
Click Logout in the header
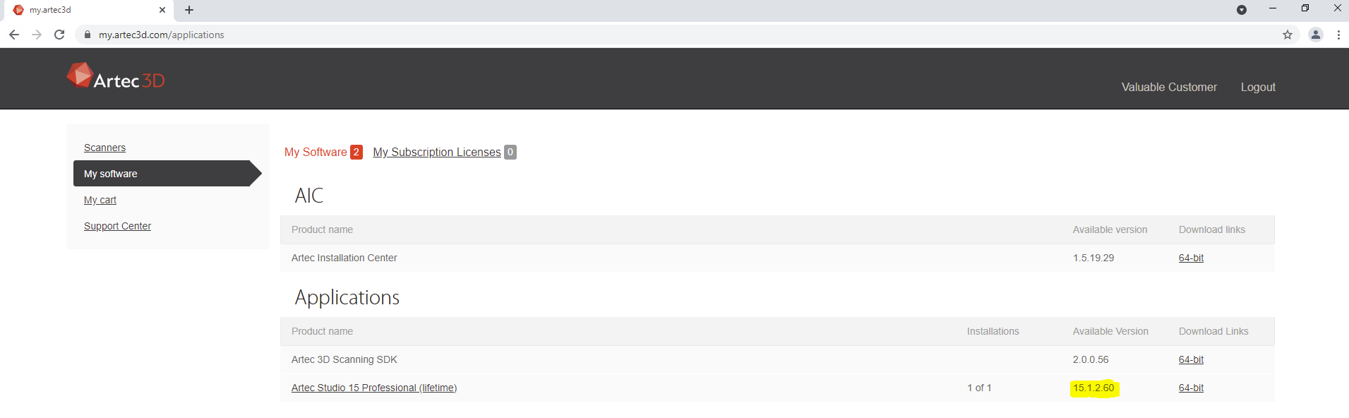[x=1258, y=87]
